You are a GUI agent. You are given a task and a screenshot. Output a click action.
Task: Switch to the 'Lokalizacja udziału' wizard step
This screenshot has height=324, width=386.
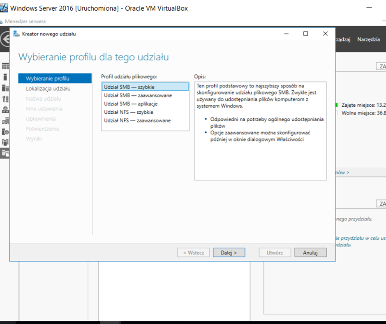pos(48,89)
